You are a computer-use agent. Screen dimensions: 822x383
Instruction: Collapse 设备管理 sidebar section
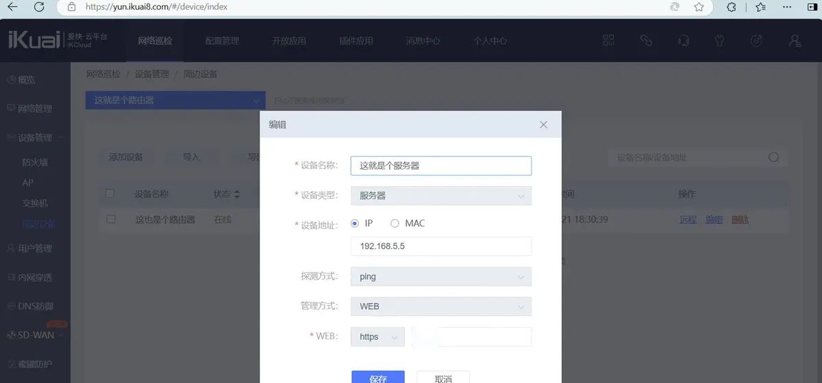[35, 137]
